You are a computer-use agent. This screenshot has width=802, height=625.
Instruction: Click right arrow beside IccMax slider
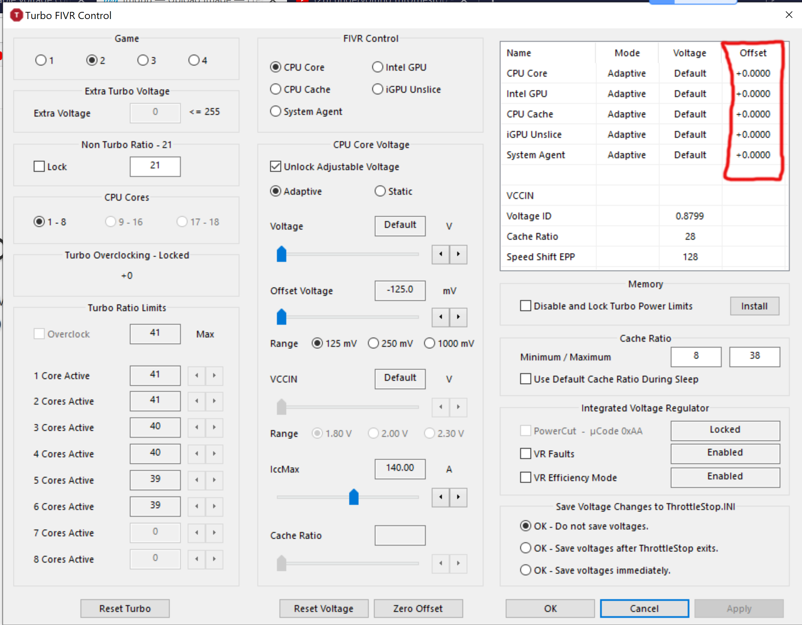[458, 497]
